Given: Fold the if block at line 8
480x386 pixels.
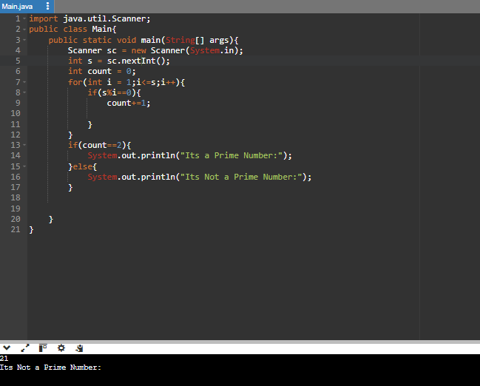Looking at the screenshot, I should pyautogui.click(x=24, y=92).
